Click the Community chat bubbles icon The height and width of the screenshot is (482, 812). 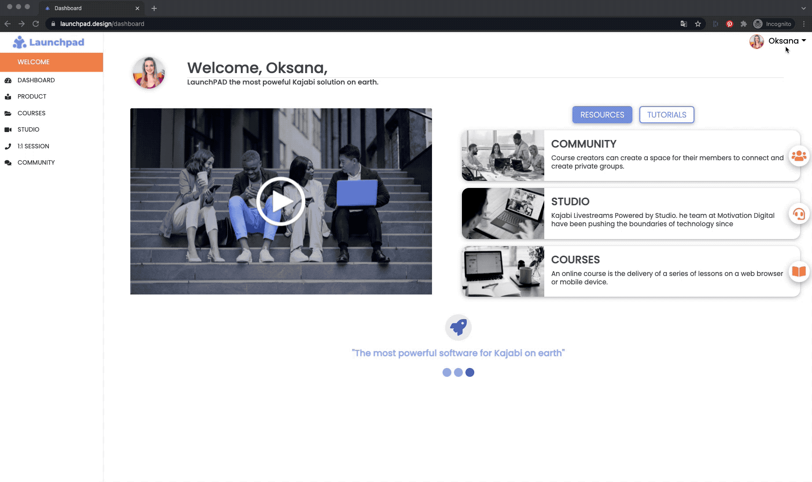pyautogui.click(x=8, y=163)
